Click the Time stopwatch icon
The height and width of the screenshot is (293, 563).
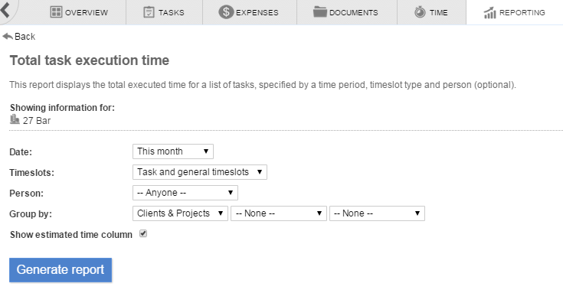(420, 12)
